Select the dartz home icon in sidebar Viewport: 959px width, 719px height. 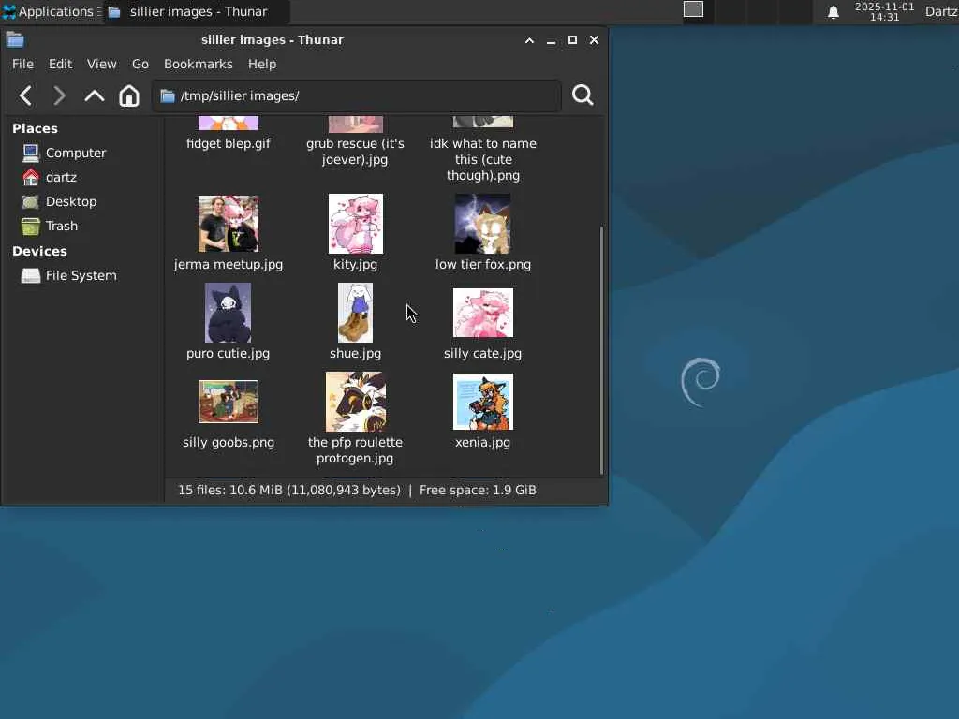31,177
